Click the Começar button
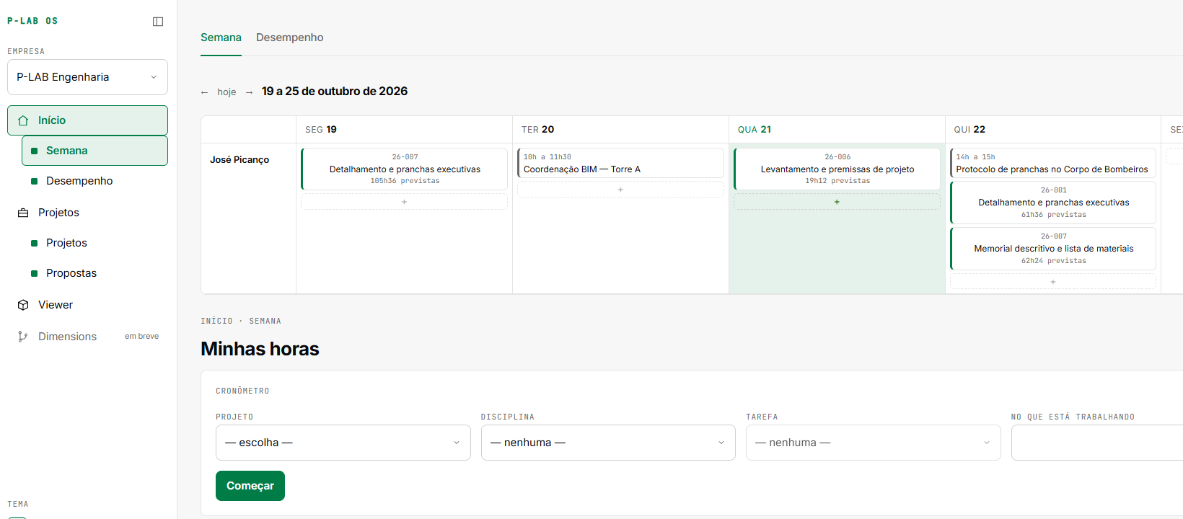 point(250,486)
